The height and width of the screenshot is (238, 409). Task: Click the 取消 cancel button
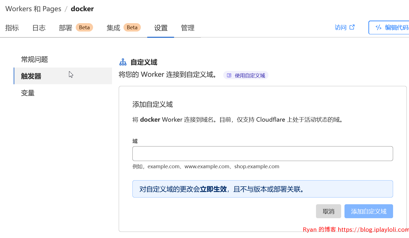[329, 211]
